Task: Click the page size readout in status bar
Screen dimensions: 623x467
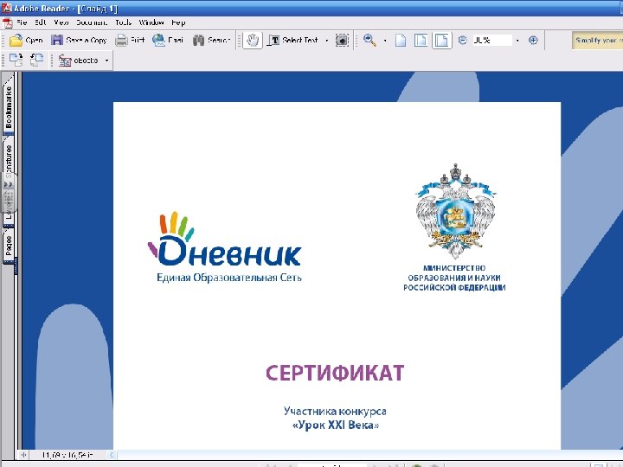Action: pos(67,455)
